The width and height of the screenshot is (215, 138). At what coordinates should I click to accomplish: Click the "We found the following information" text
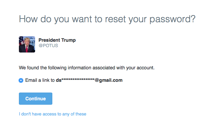(x=86, y=68)
